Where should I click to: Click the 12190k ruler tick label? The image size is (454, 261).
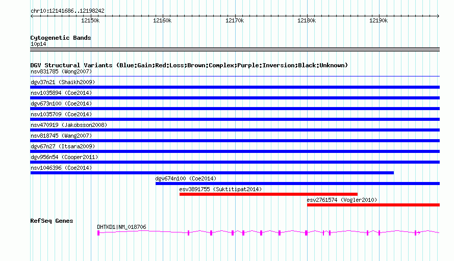coord(379,20)
